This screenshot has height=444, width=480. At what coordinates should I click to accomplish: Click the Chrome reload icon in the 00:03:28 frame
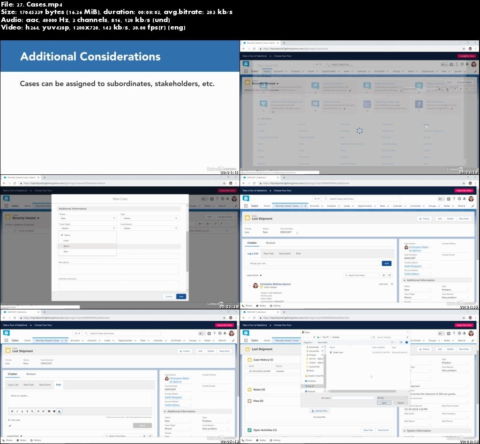pos(15,183)
